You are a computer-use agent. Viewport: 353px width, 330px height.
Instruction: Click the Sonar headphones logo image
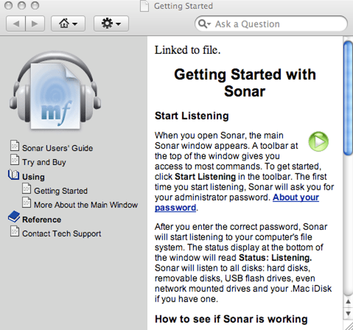pos(55,91)
